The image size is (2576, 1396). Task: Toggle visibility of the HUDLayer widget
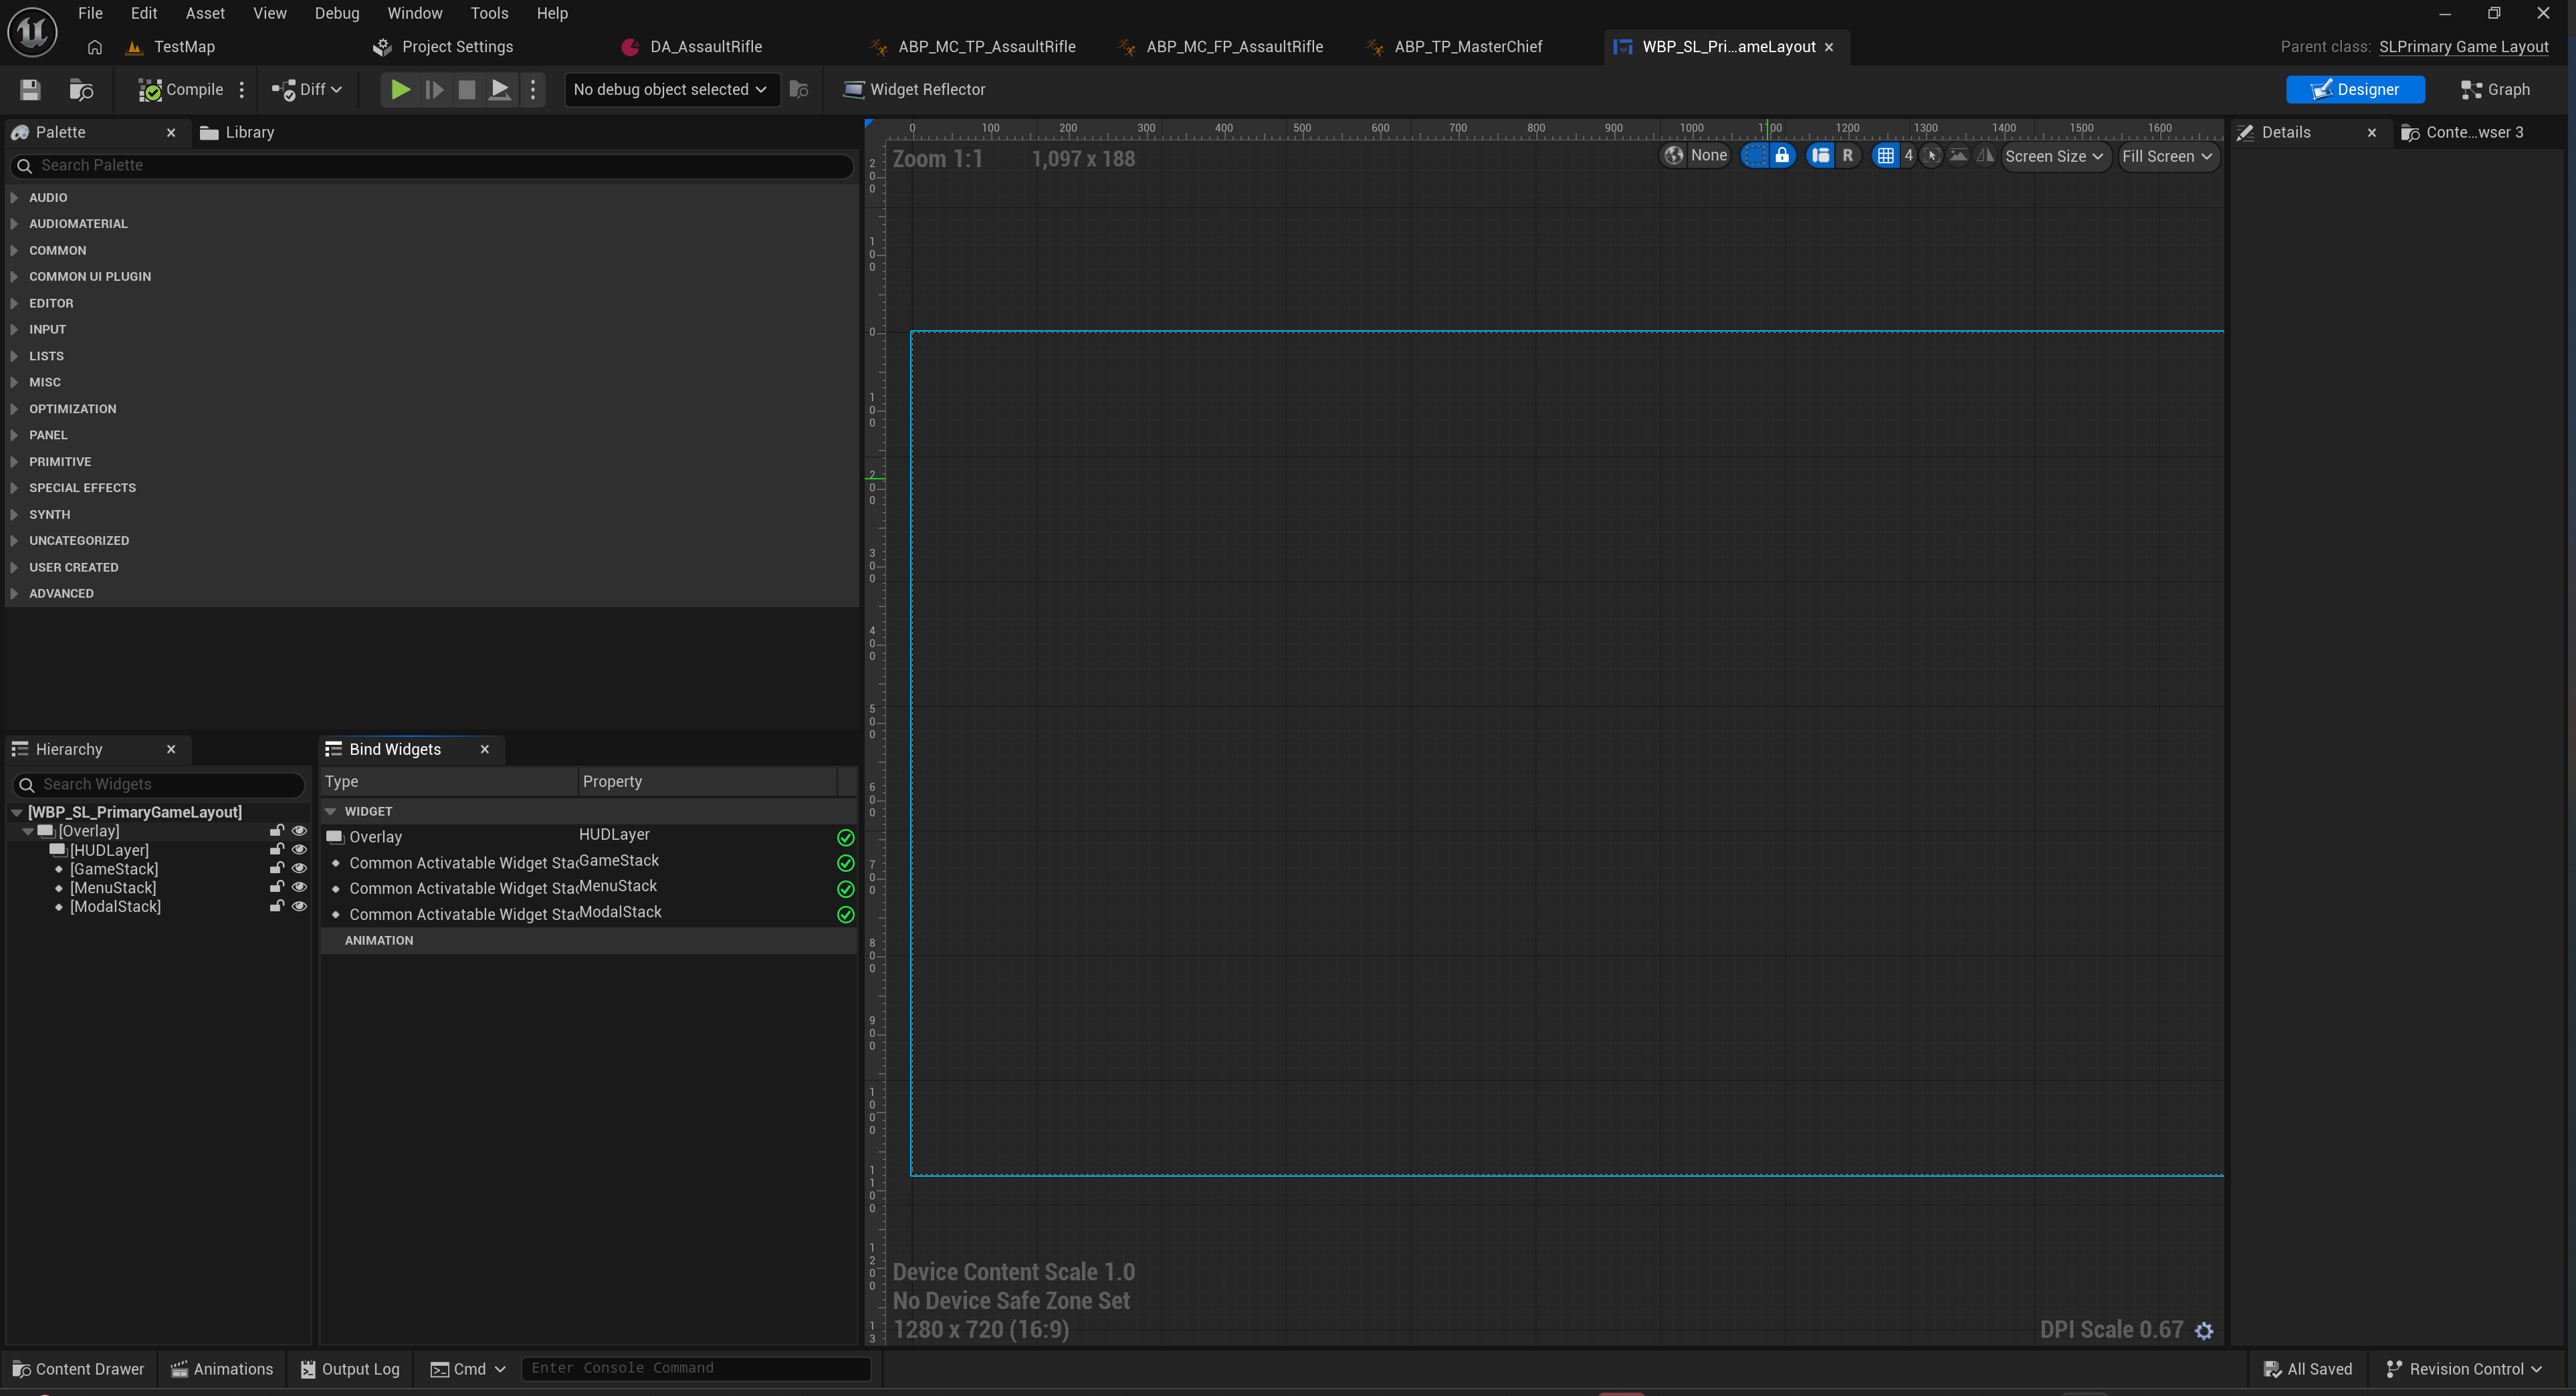click(x=299, y=850)
